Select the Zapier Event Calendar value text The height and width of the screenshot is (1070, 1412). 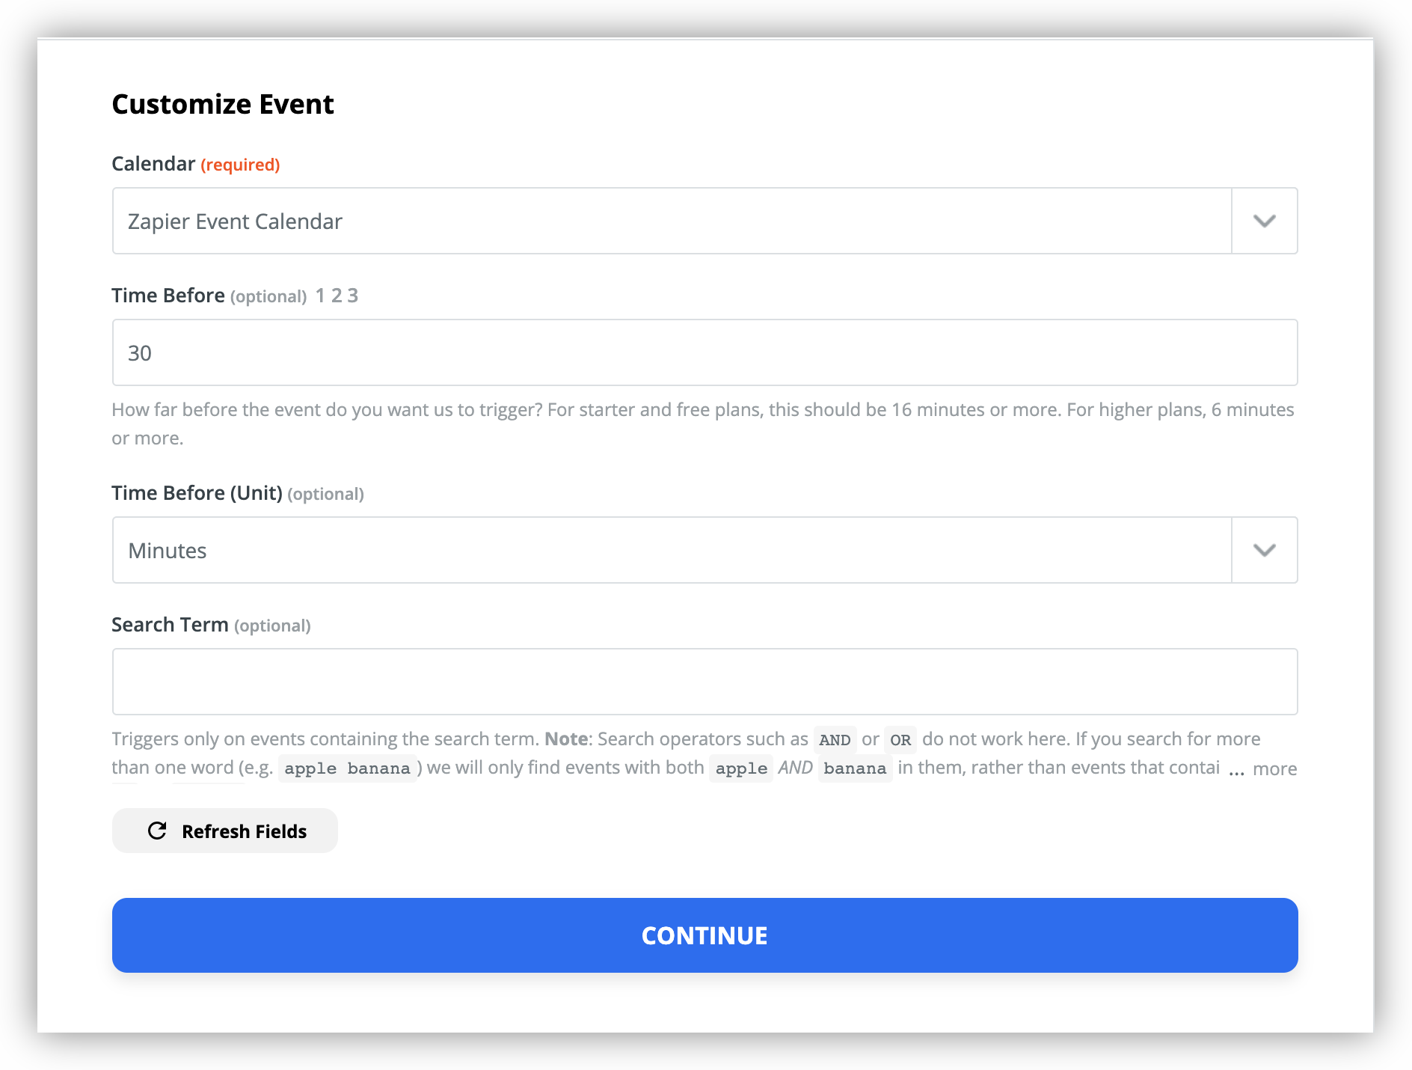pyautogui.click(x=235, y=221)
